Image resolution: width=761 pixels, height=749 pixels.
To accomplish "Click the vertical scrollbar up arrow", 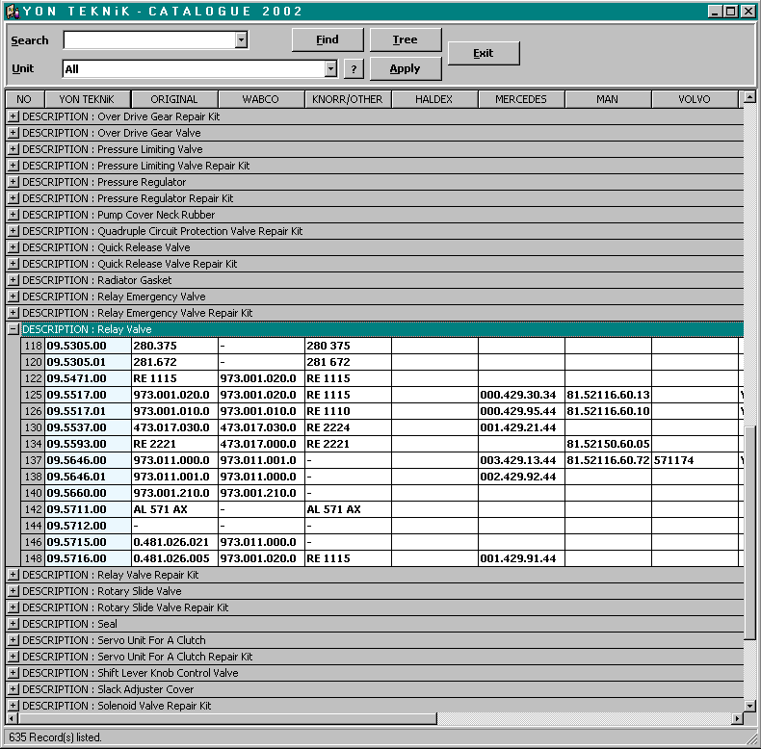I will tap(749, 96).
